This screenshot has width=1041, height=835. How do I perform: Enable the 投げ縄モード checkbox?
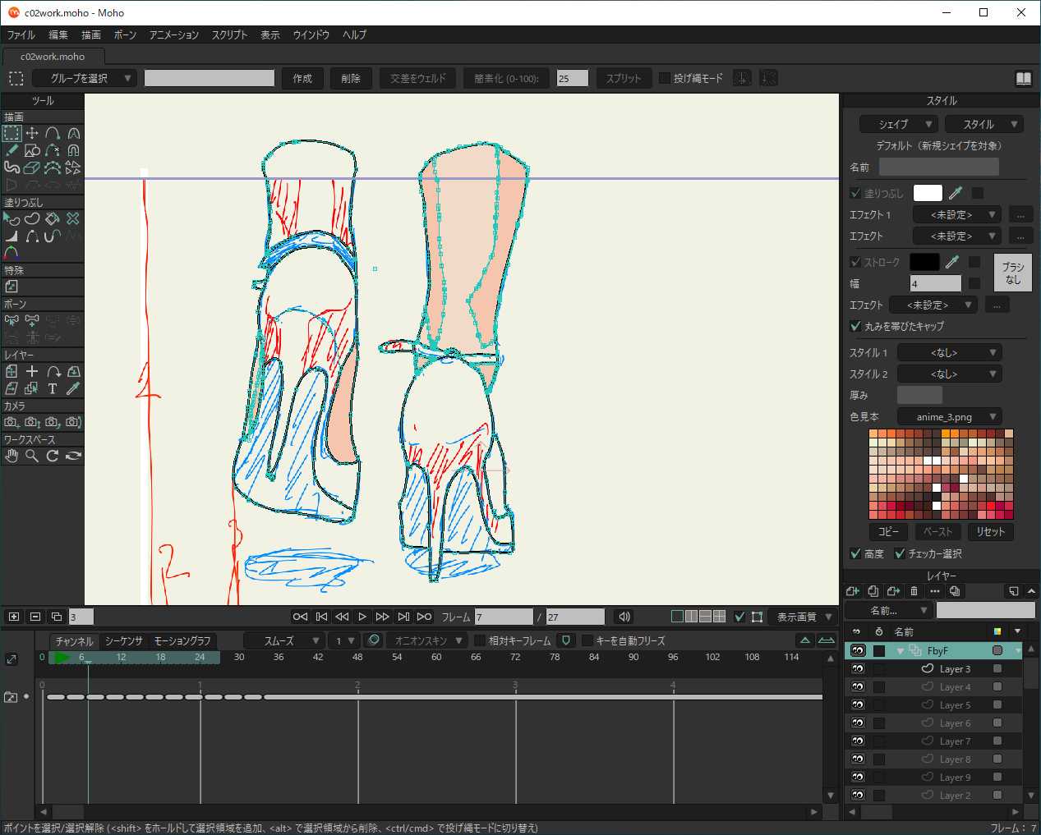tap(665, 78)
